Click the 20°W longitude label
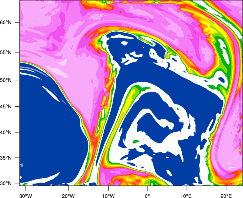 click(x=68, y=196)
